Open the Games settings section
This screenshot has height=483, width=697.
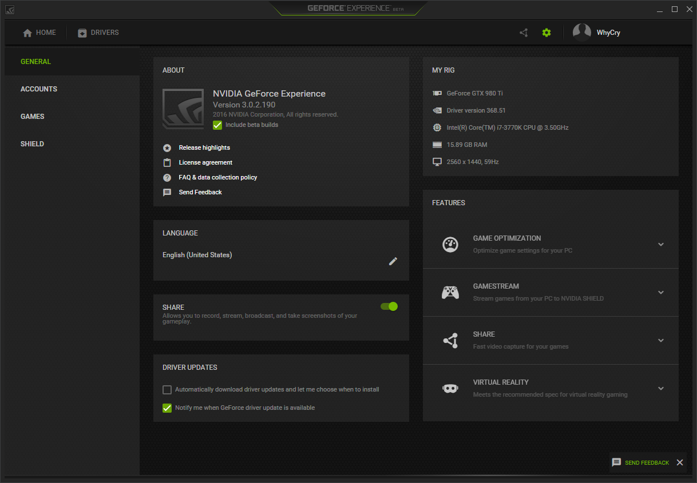[x=33, y=117]
